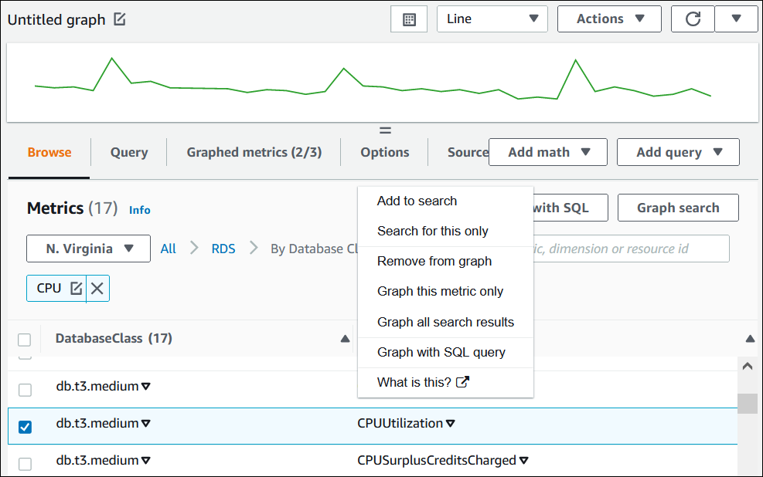Screen dimensions: 763x477
Task: Edit the CPU filter term with its pencil icon
Action: pos(78,287)
